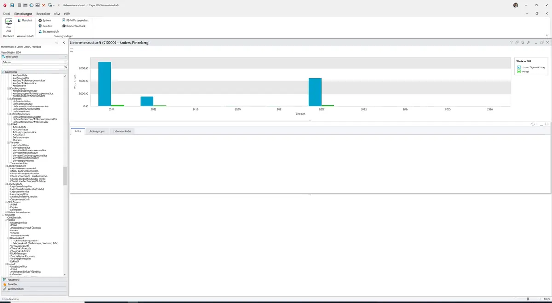Open Mandant settings in ribbon
Screen dimensions: 552x303
25,20
